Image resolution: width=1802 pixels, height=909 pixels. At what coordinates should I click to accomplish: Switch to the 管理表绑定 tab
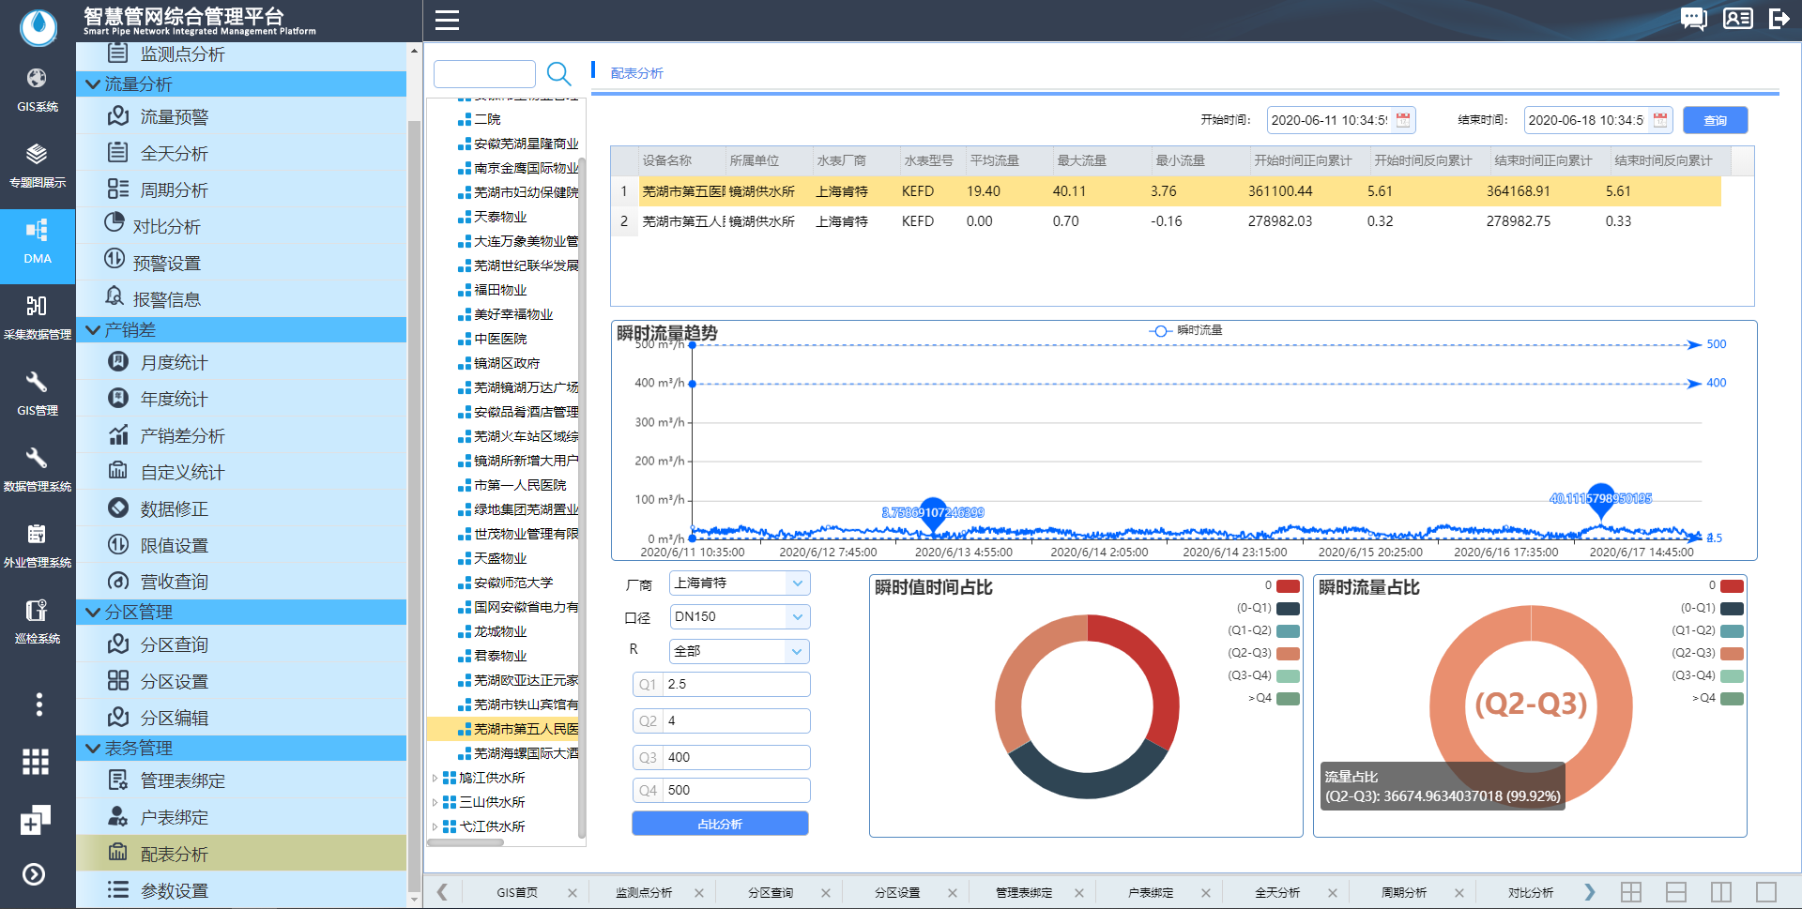pos(1024,893)
